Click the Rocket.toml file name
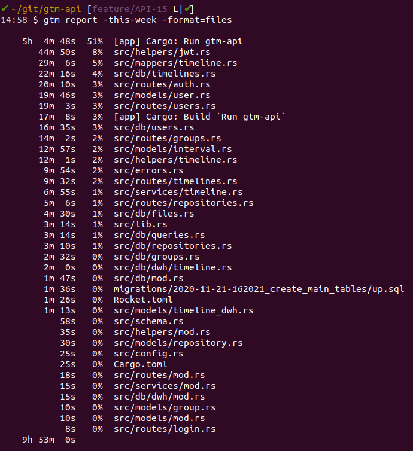The width and height of the screenshot is (413, 451). pyautogui.click(x=143, y=300)
